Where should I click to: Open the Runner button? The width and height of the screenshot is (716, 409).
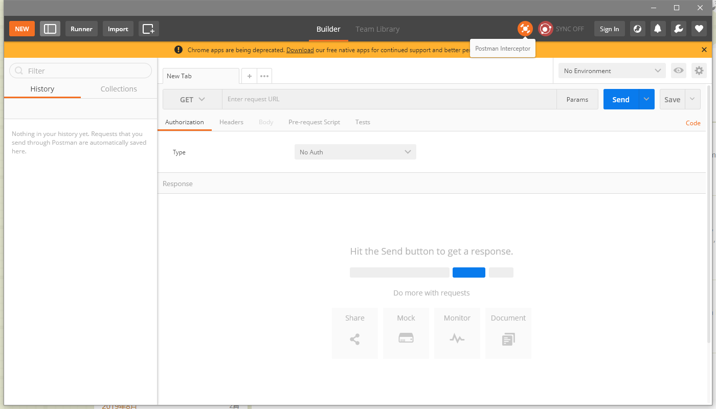[x=81, y=29]
